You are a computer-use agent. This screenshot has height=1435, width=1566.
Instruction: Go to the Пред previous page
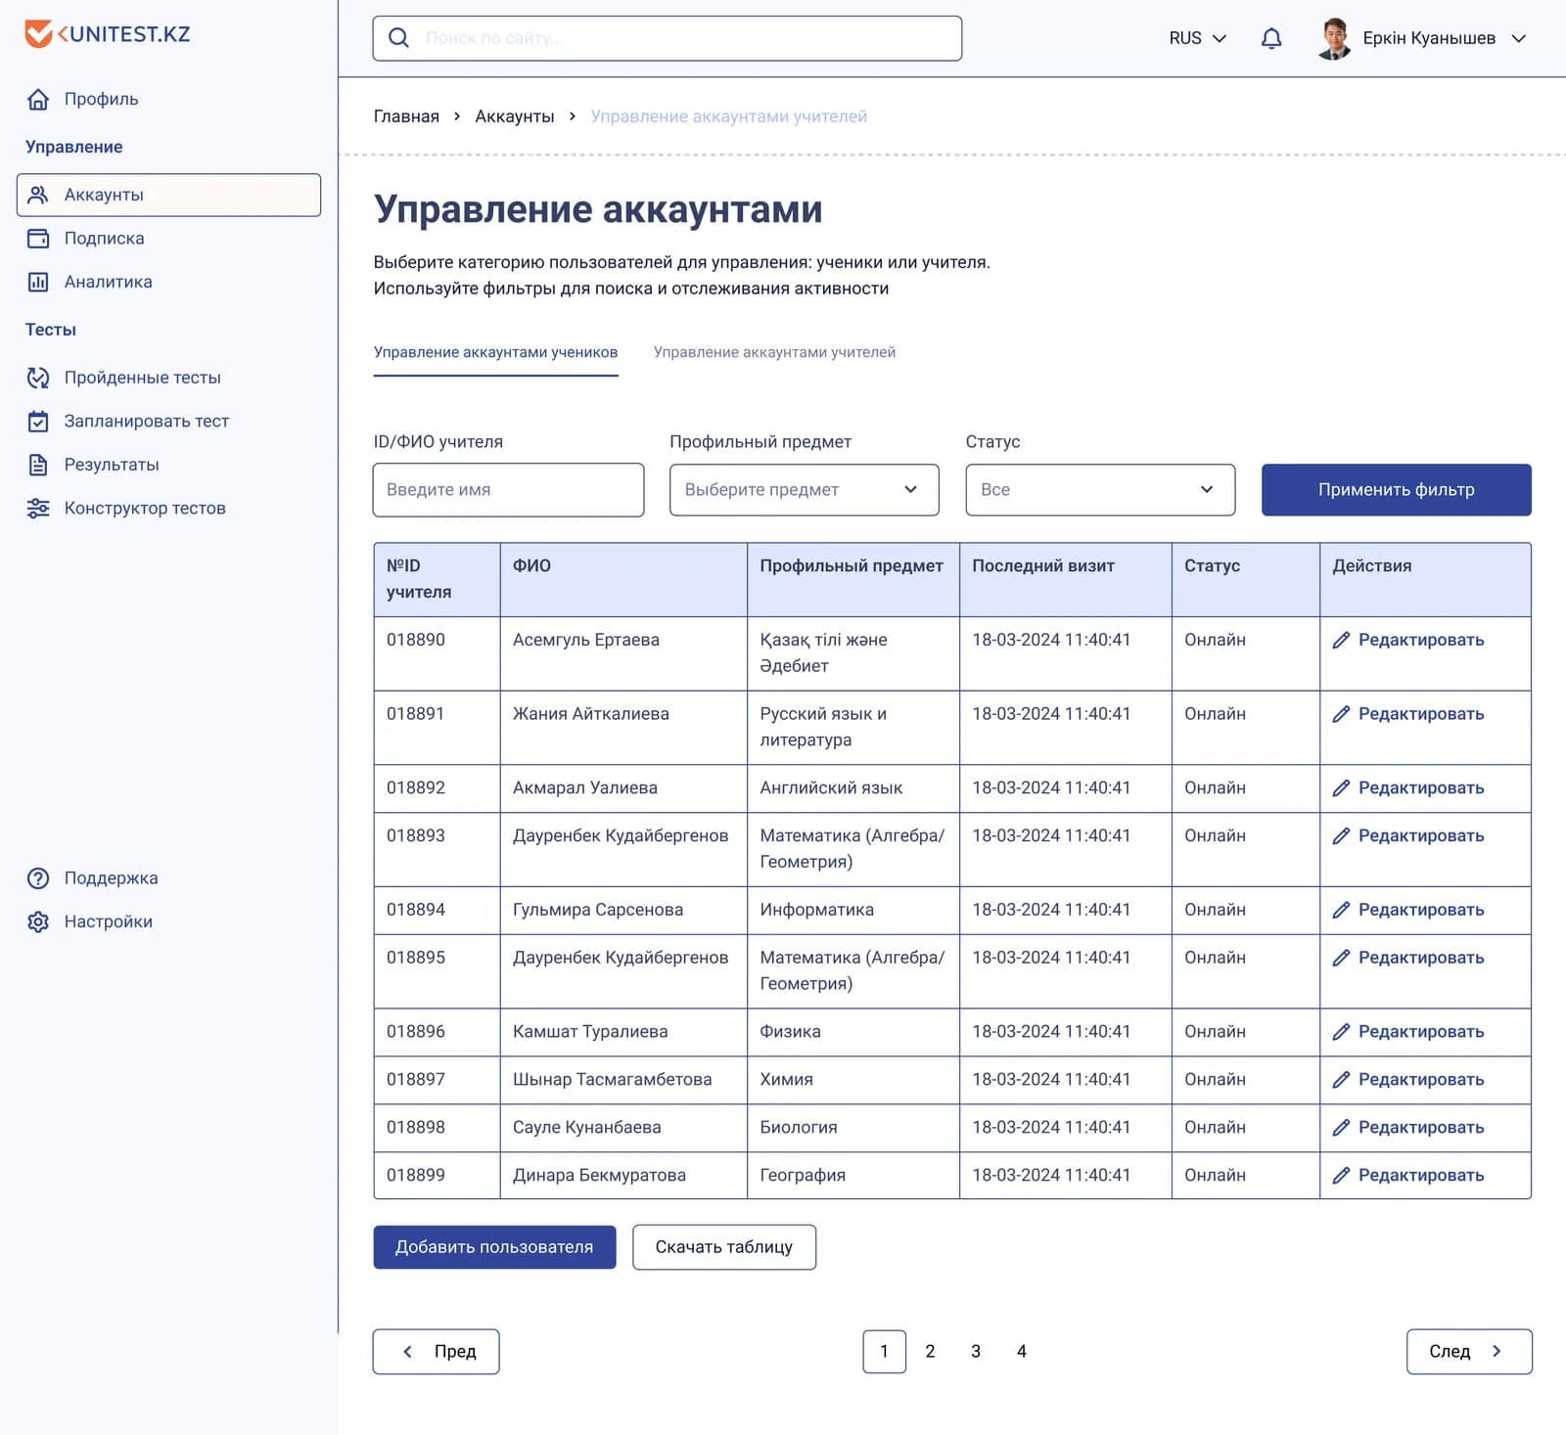tap(436, 1351)
